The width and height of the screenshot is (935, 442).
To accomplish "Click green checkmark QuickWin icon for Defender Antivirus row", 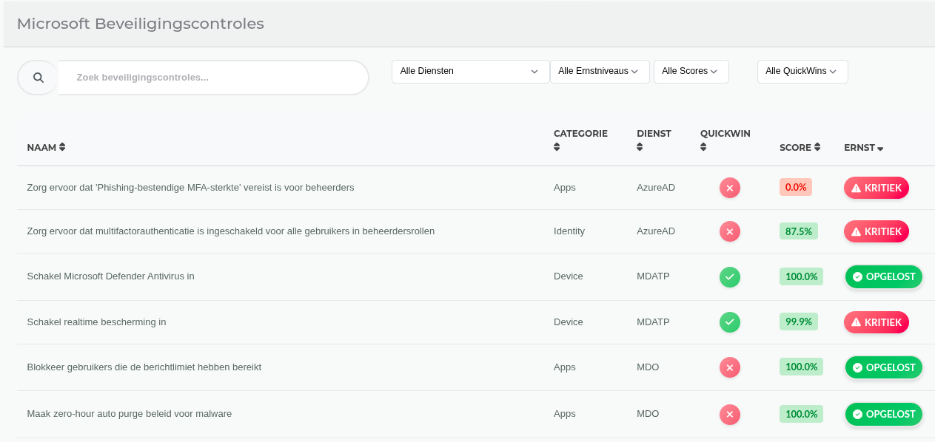I will (x=729, y=277).
